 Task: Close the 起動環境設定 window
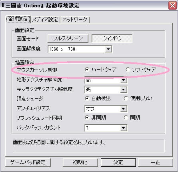172,6
